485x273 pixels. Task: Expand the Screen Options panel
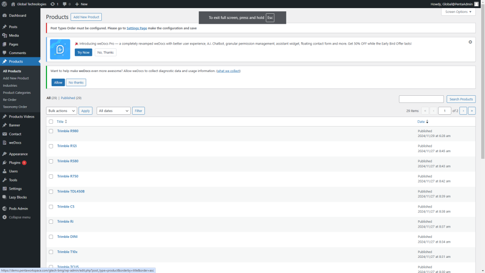[458, 12]
